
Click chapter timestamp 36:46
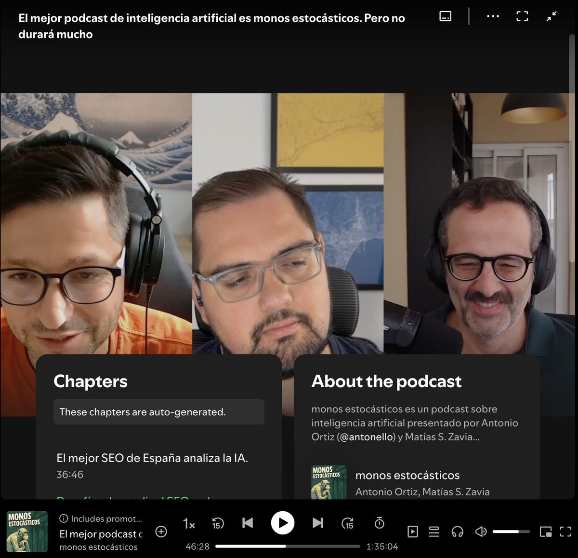[70, 475]
